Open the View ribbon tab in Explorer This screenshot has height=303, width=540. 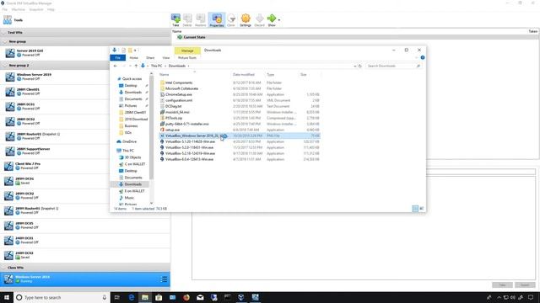[166, 58]
